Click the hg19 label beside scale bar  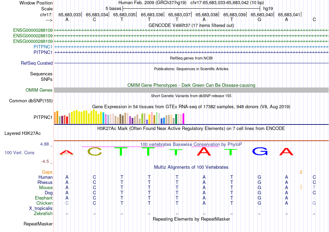[x=268, y=9]
